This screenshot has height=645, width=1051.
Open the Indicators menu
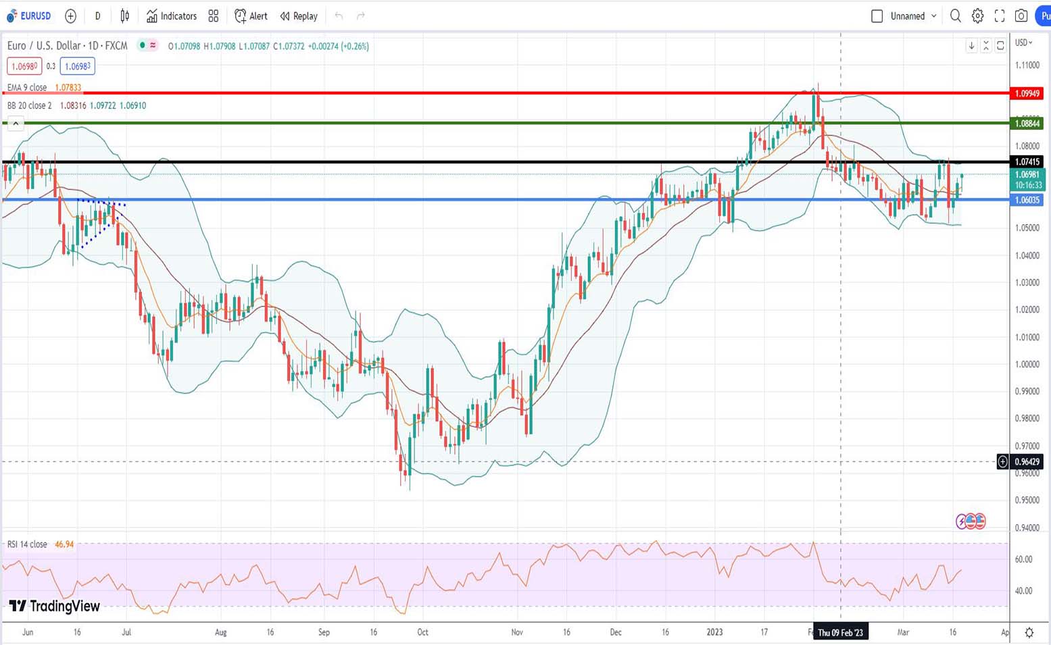172,16
